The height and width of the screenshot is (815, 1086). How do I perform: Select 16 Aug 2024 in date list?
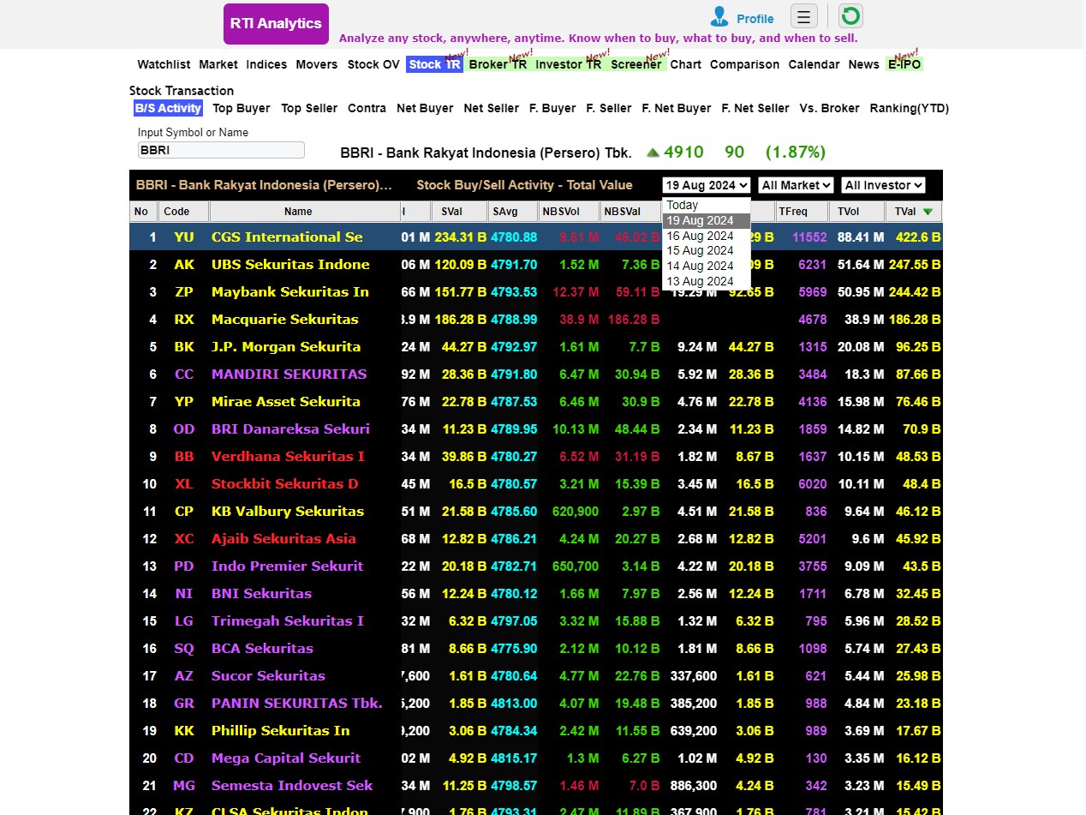pyautogui.click(x=707, y=236)
